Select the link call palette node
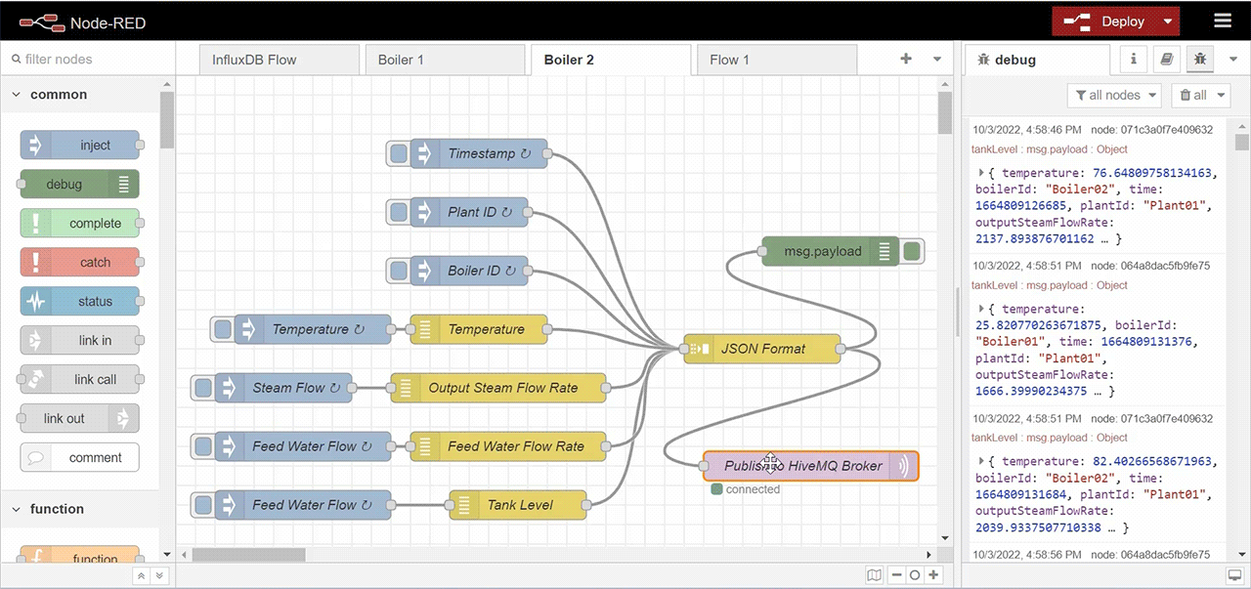This screenshot has height=589, width=1251. click(x=80, y=380)
